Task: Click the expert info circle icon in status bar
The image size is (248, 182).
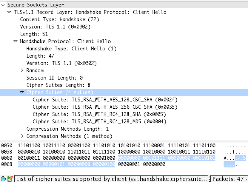Action: point(3,179)
